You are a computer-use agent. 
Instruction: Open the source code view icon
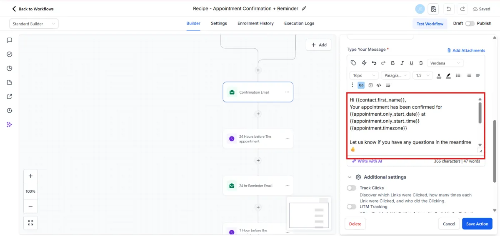[x=379, y=85]
